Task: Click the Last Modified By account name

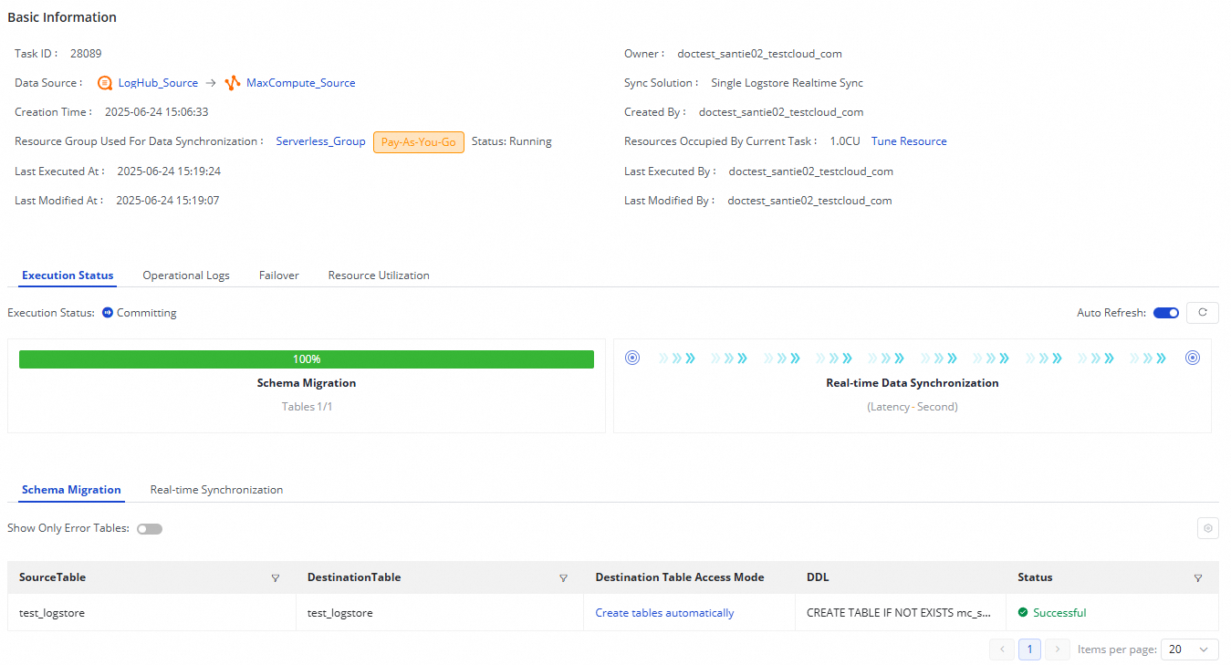Action: tap(810, 200)
